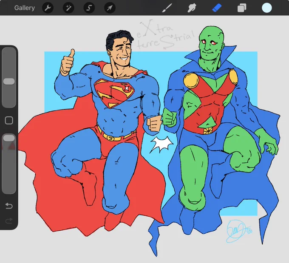The width and height of the screenshot is (289, 263).
Task: Activate the Selection S tool
Action: tap(89, 8)
